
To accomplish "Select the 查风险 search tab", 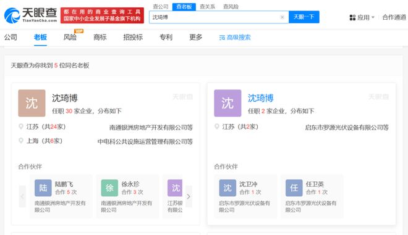I will click(231, 7).
